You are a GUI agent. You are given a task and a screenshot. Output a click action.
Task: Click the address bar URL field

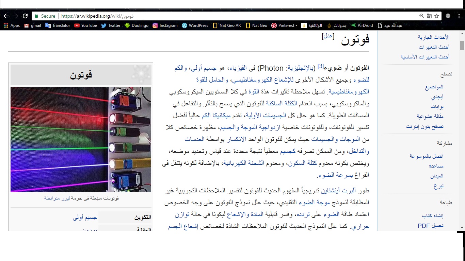204,16
